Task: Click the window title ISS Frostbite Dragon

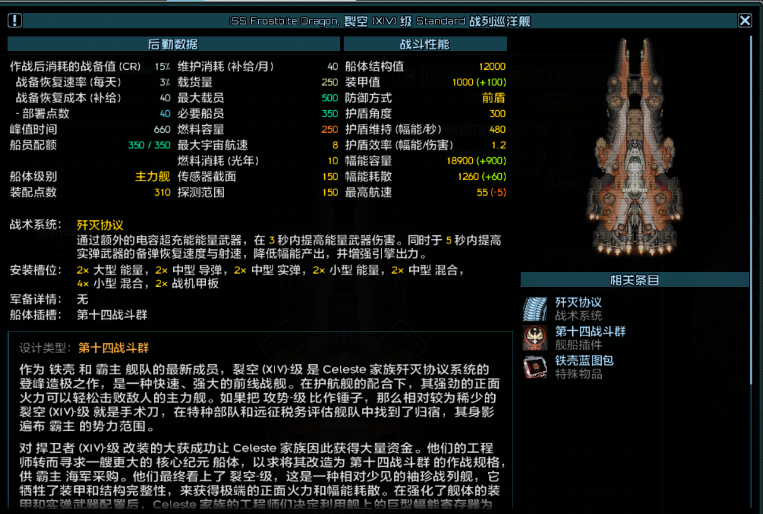Action: click(x=380, y=21)
